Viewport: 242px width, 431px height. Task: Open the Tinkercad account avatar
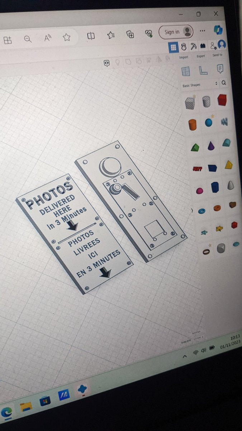pyautogui.click(x=222, y=45)
